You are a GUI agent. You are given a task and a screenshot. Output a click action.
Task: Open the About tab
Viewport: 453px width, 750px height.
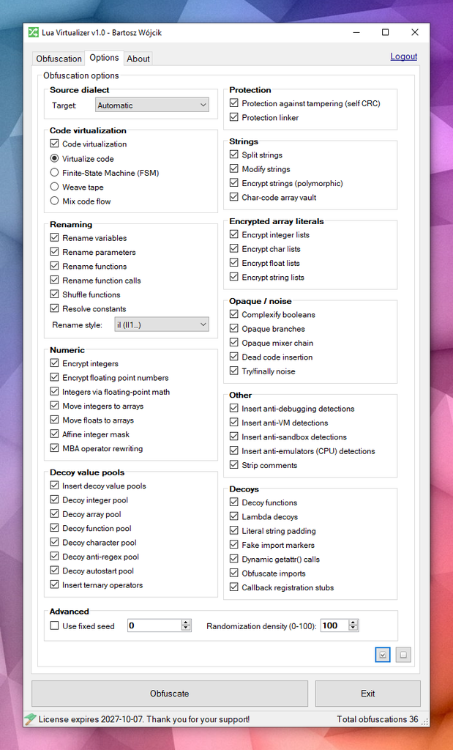point(138,59)
